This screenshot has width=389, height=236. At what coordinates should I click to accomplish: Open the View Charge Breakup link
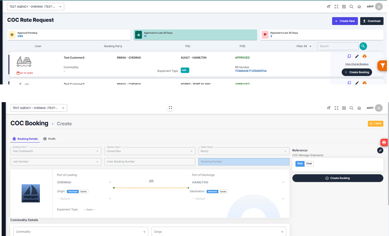click(x=356, y=64)
